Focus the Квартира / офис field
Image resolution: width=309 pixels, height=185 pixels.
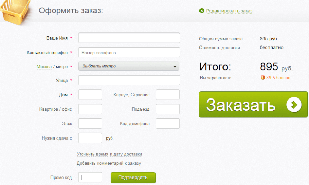tap(90, 109)
